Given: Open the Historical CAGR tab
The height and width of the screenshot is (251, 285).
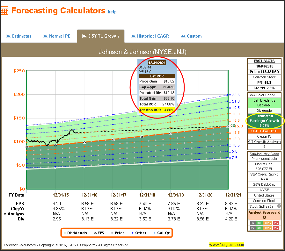Looking at the screenshot, I should tap(150, 36).
